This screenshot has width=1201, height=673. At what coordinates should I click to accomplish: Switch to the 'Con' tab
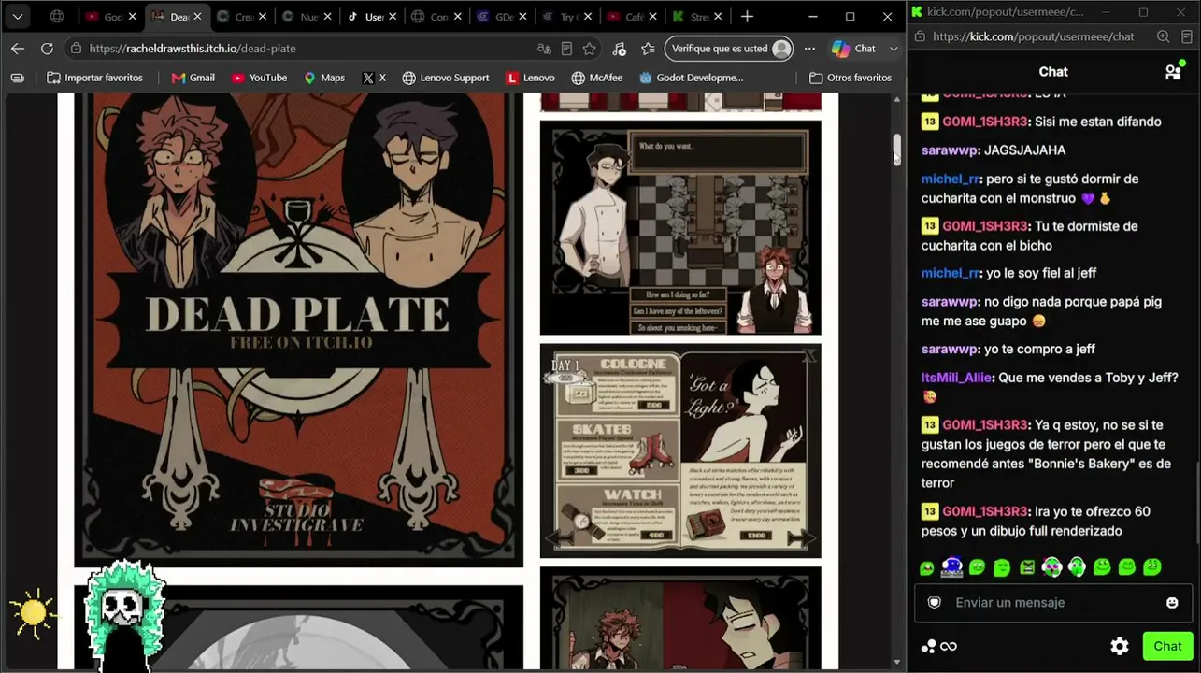[431, 17]
